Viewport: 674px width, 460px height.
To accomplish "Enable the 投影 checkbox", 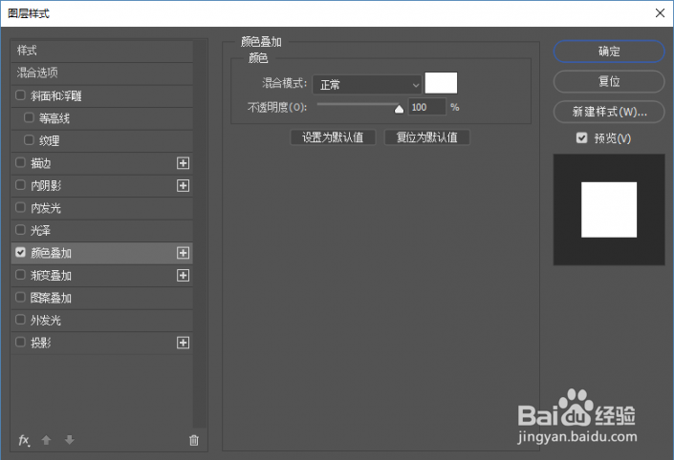I will tap(20, 342).
